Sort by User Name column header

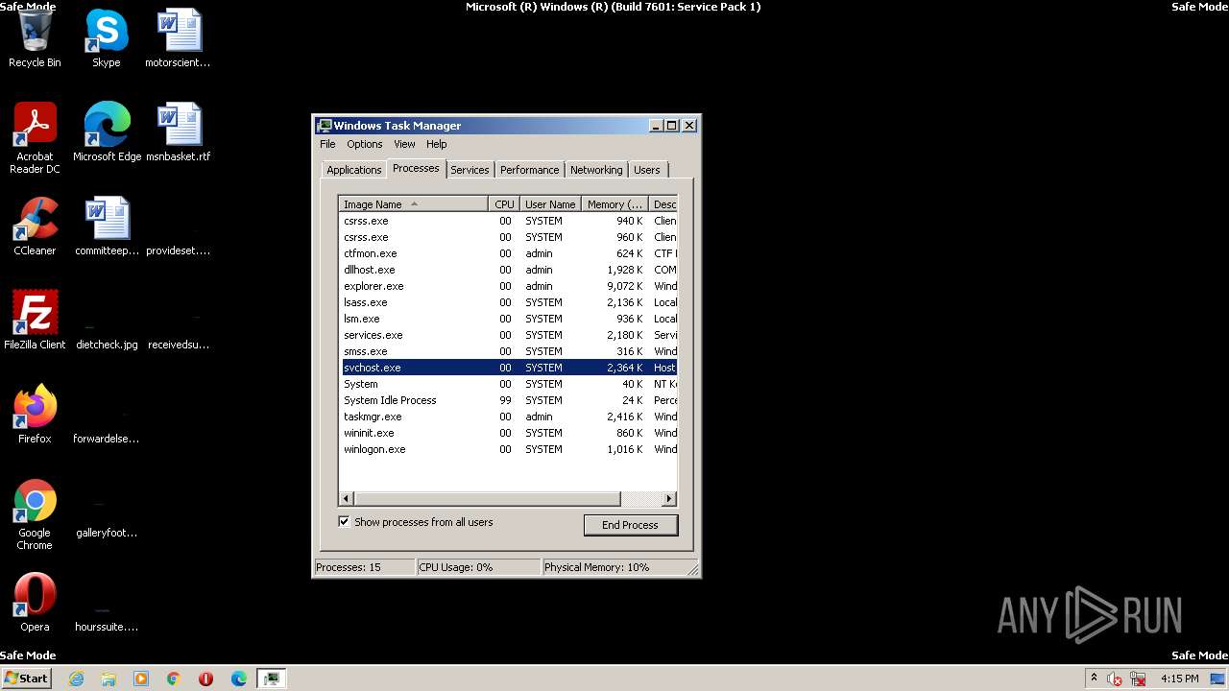click(x=550, y=204)
